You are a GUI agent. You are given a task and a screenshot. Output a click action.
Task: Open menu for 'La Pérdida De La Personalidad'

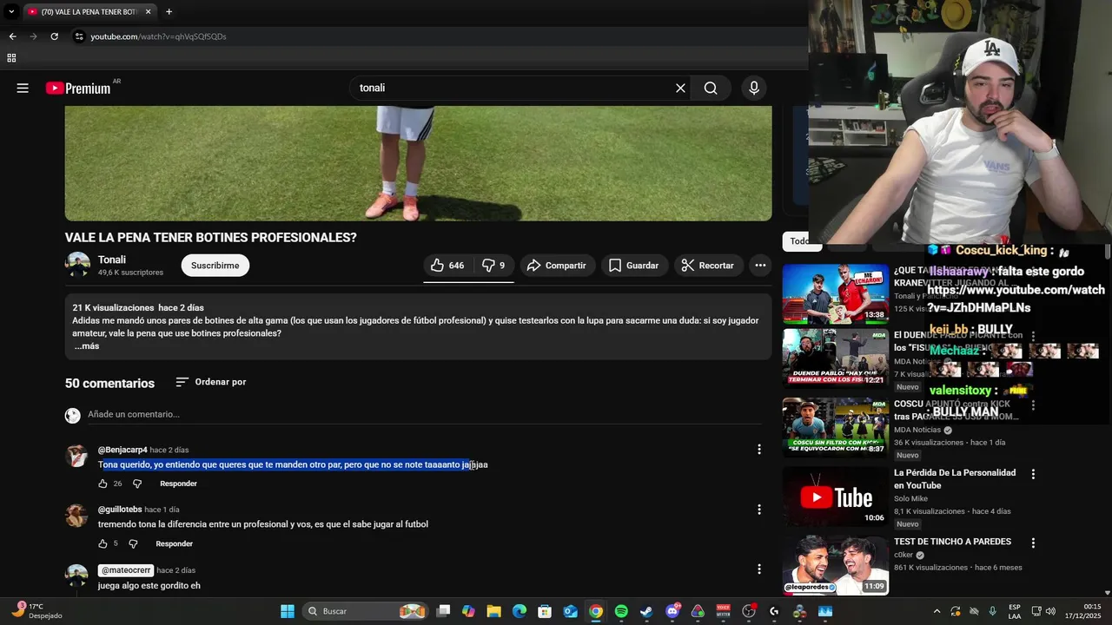pyautogui.click(x=1033, y=474)
